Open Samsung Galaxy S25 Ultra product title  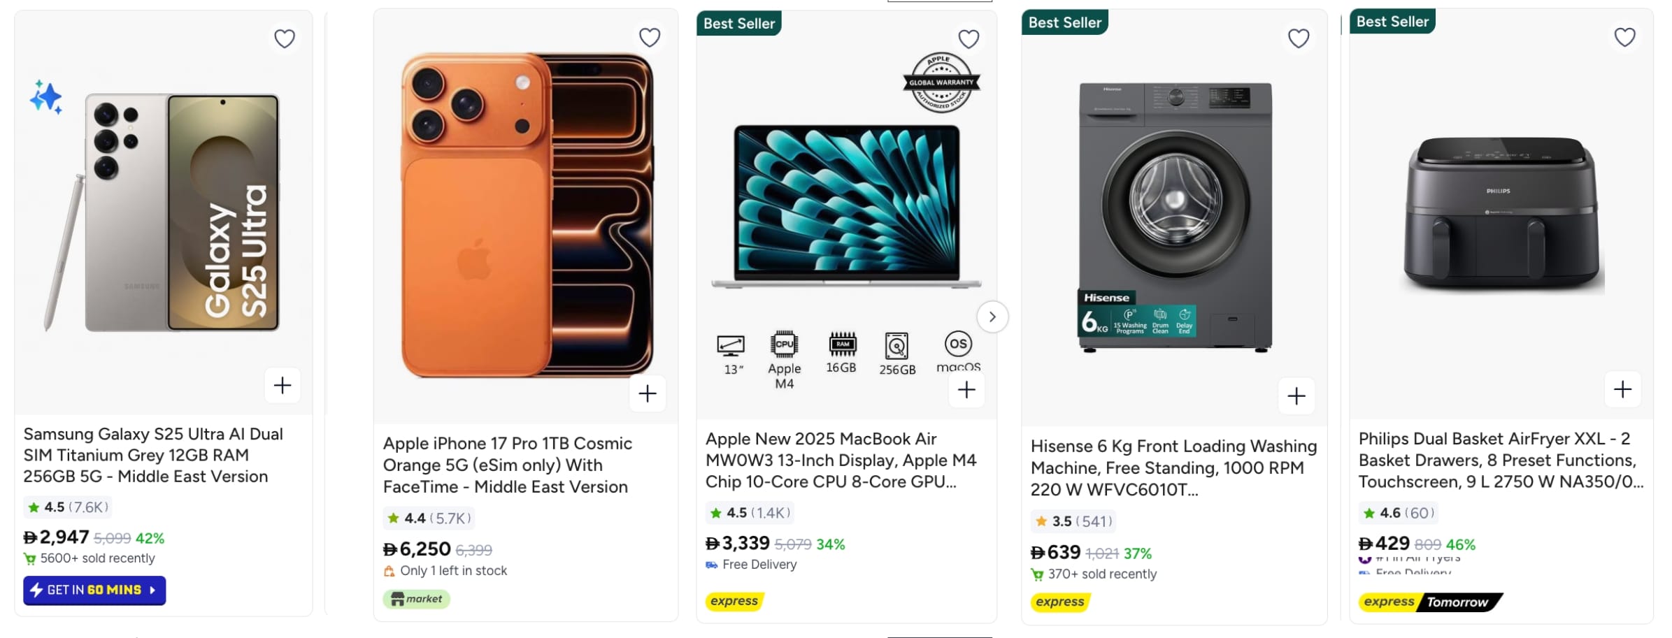point(152,455)
